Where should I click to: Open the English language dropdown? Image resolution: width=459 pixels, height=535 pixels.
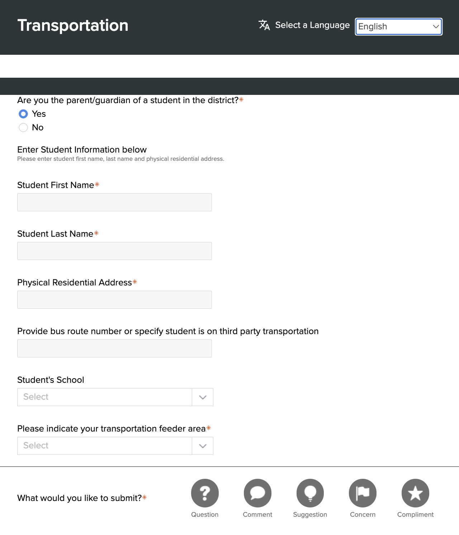click(398, 26)
